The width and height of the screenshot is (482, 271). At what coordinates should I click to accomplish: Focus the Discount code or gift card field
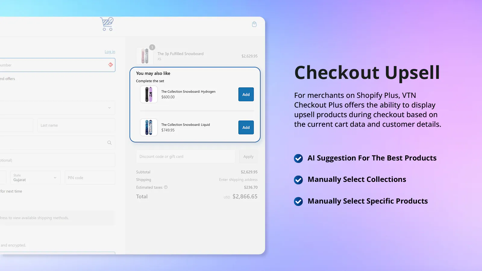coord(186,157)
